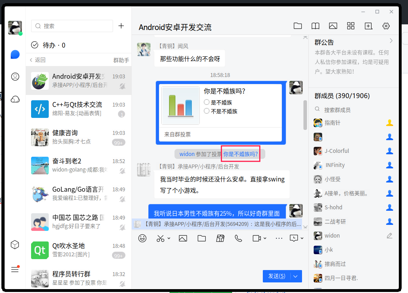
Task: Open the 奋斗到老2 chat
Action: [78, 166]
